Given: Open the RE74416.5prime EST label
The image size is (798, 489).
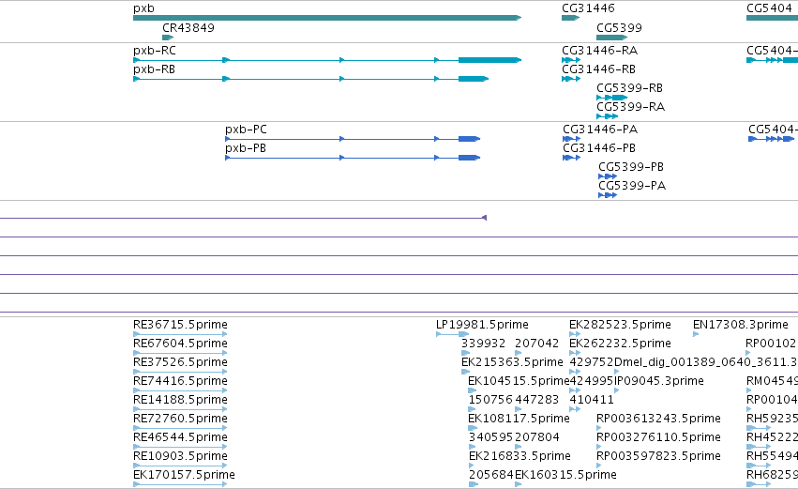Looking at the screenshot, I should coord(180,381).
